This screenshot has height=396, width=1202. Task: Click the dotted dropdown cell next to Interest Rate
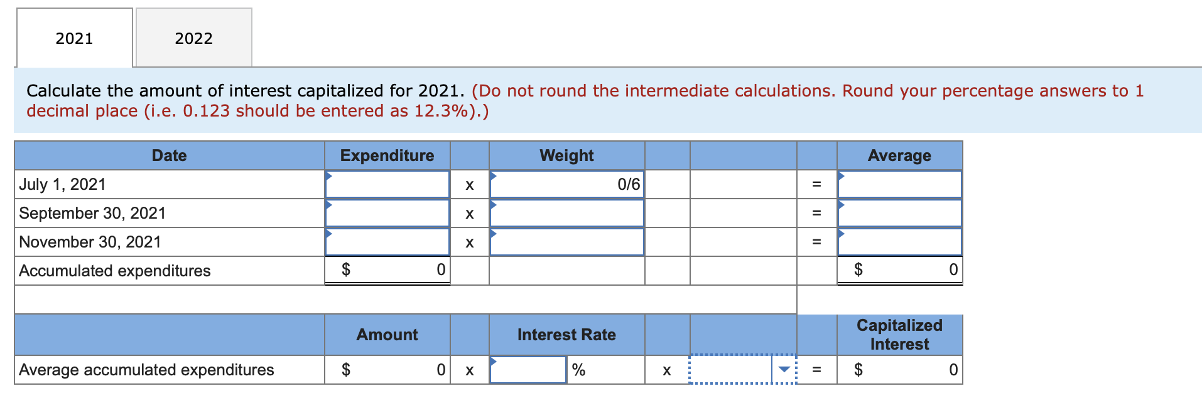[x=741, y=370]
